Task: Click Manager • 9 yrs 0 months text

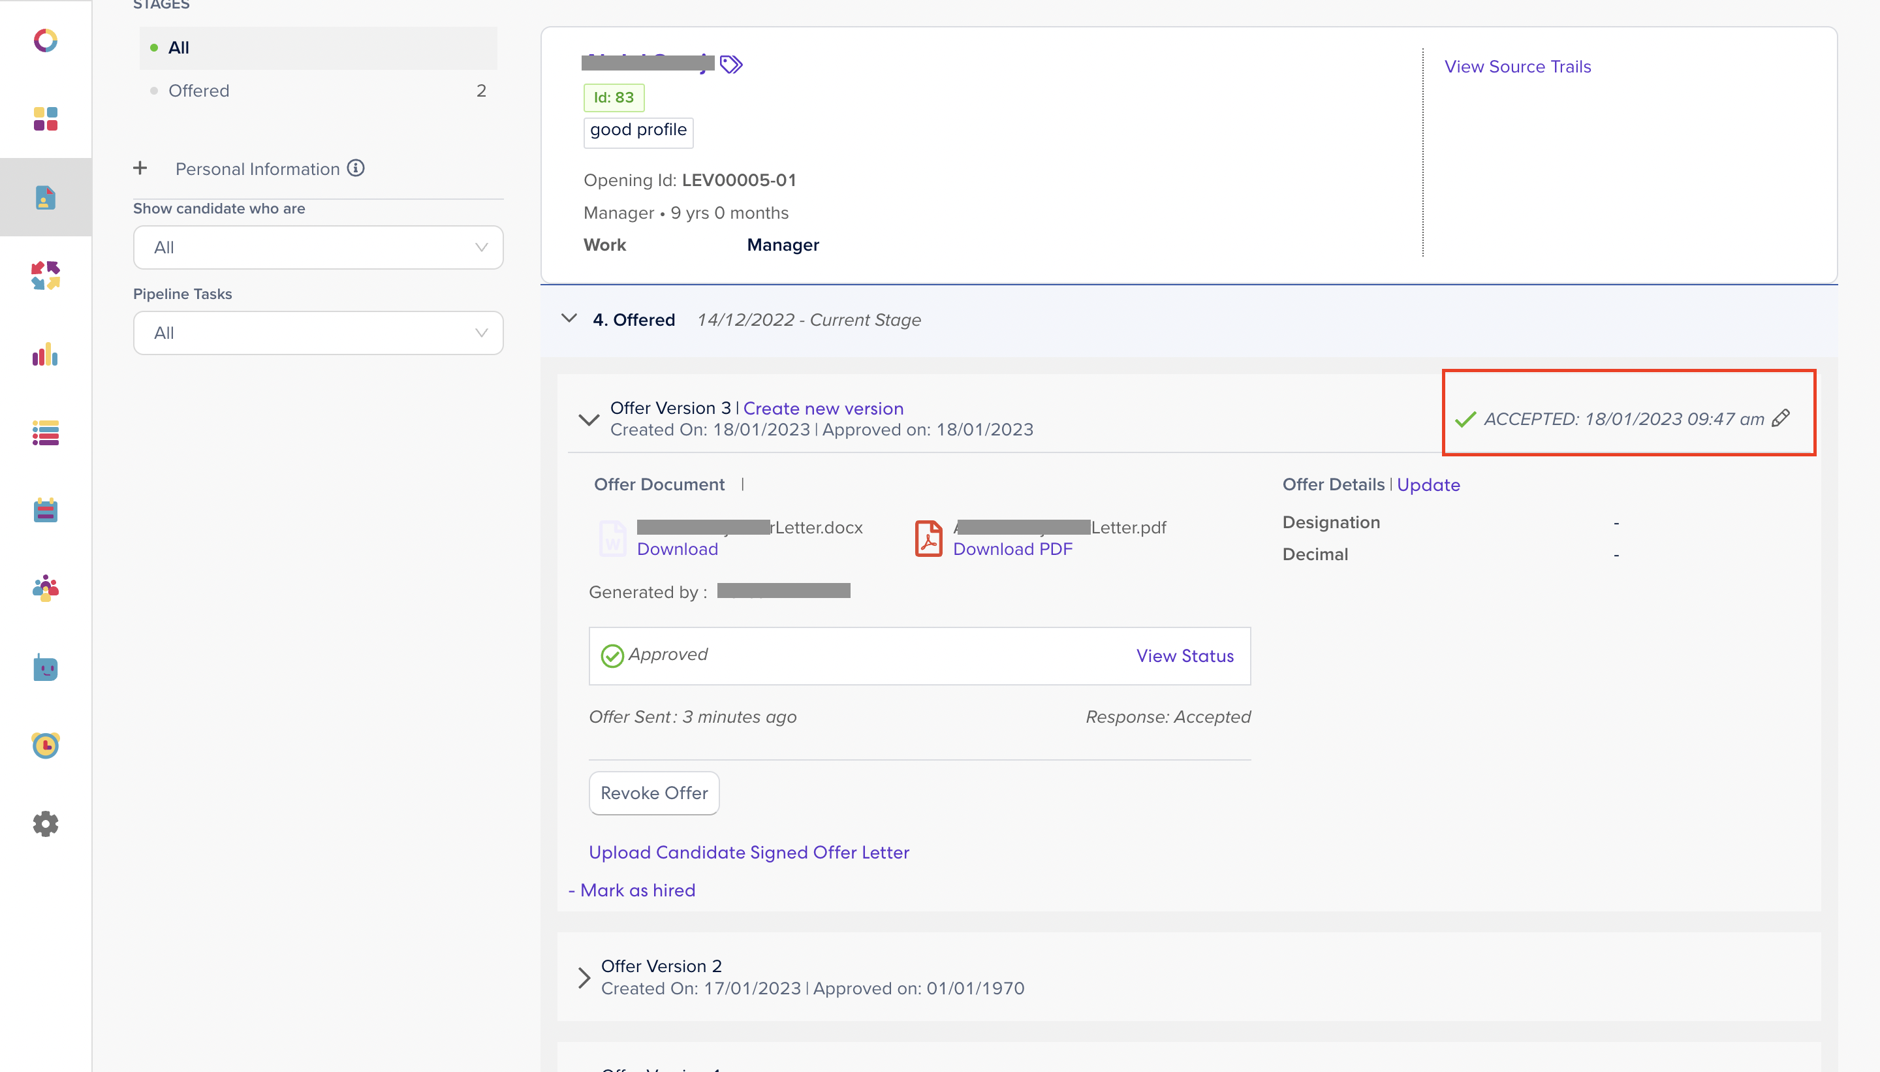Action: point(686,213)
